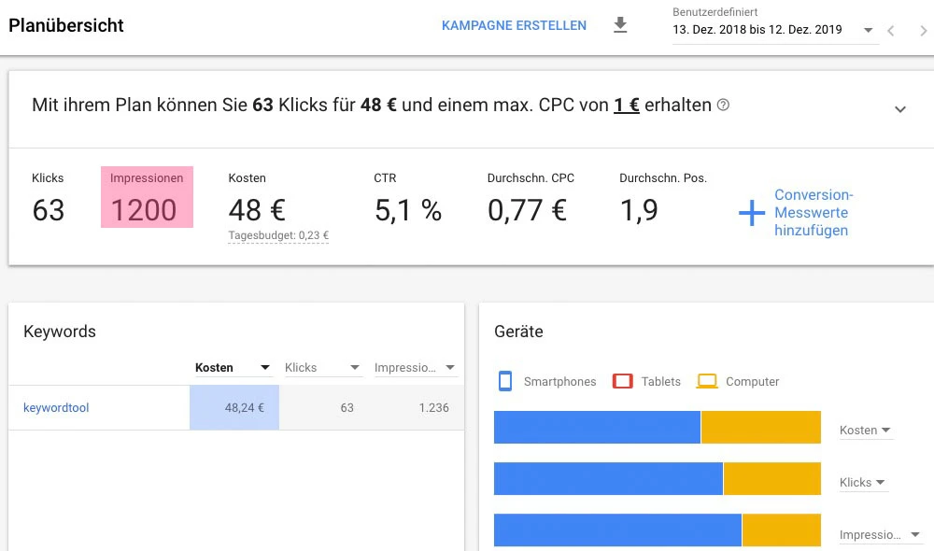Click the previous date range arrow
Screen dimensions: 934x551
coord(890,29)
